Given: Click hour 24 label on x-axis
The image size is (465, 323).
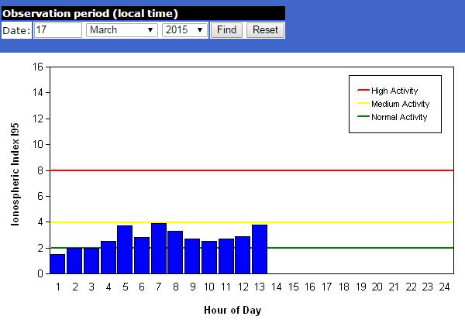Looking at the screenshot, I should 444,287.
